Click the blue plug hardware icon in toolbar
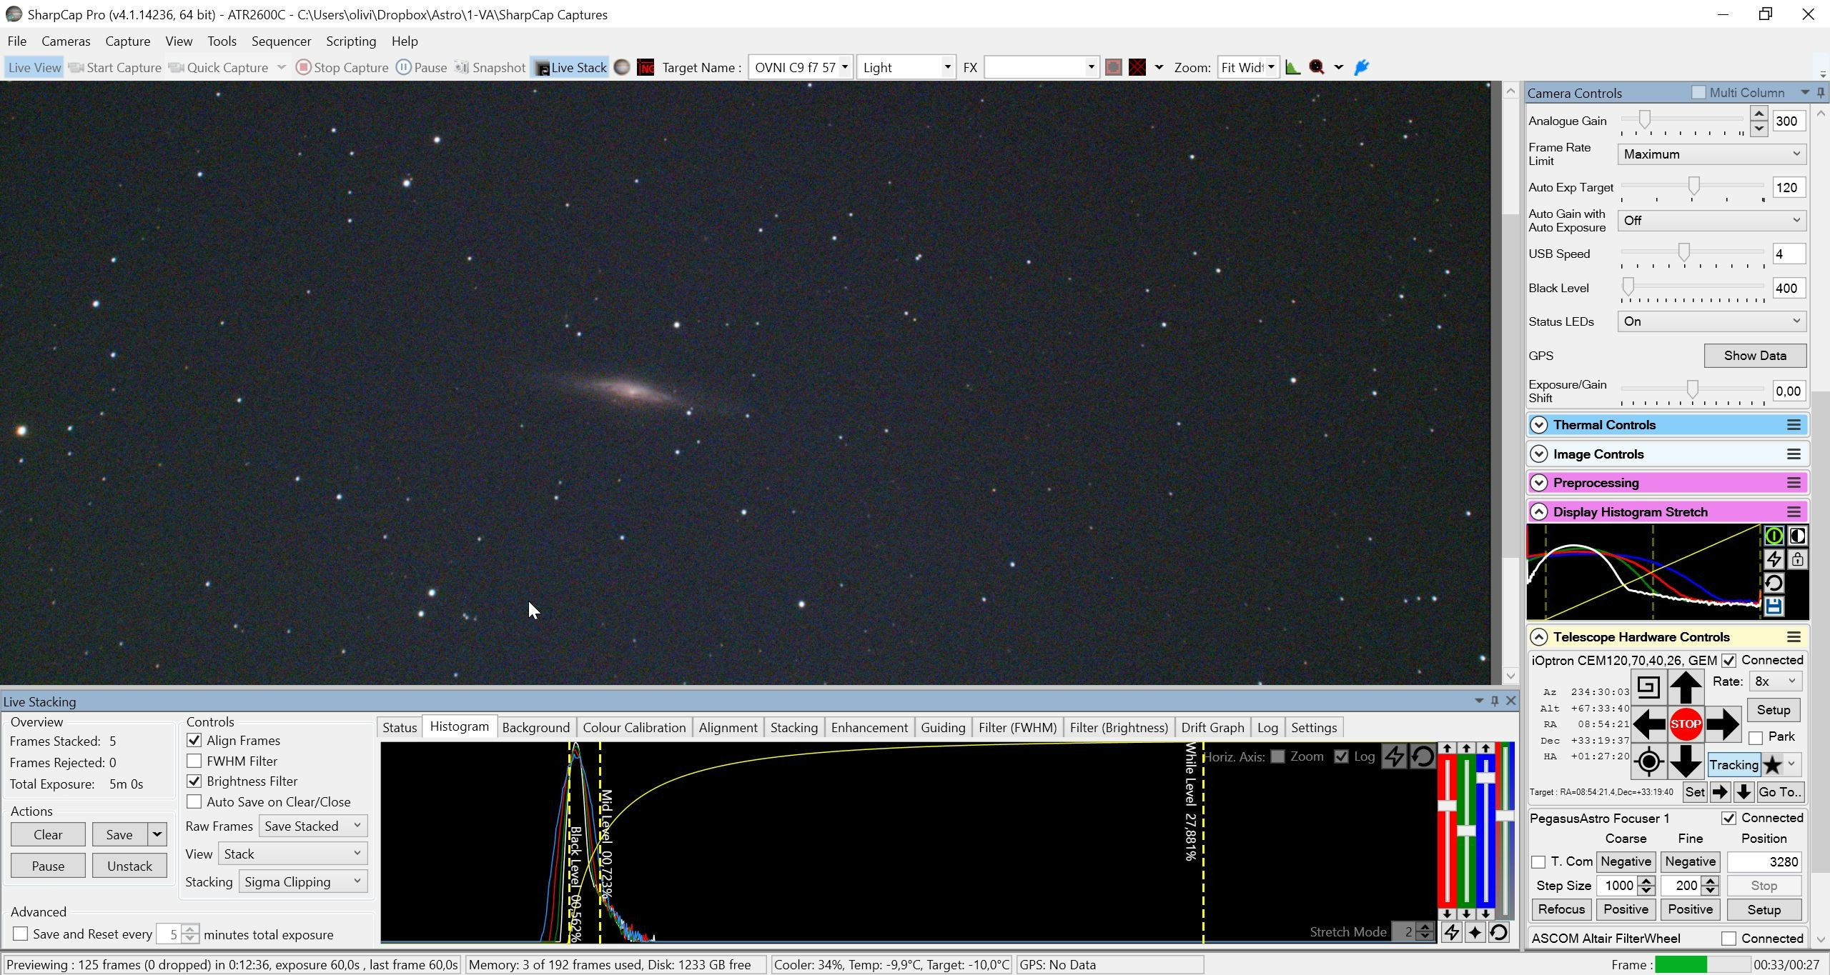Viewport: 1830px width, 975px height. (1362, 67)
